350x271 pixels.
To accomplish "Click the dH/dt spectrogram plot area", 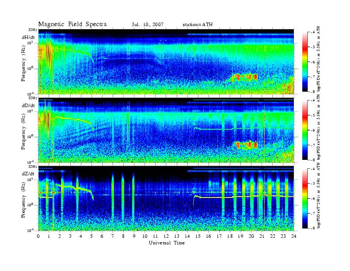I will (x=166, y=62).
